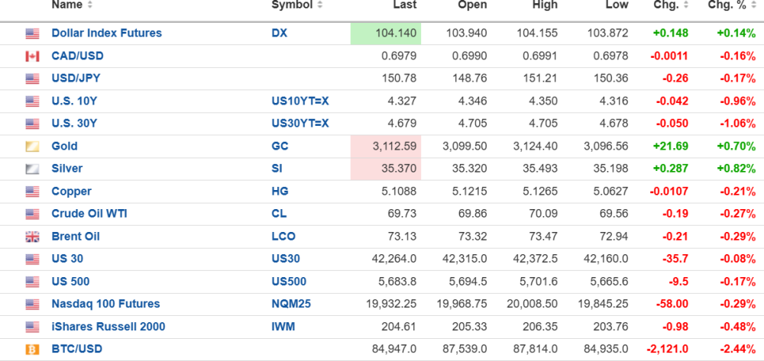
Task: Click US flag icon beside Nasdaq 100 Futures
Action: coord(32,305)
